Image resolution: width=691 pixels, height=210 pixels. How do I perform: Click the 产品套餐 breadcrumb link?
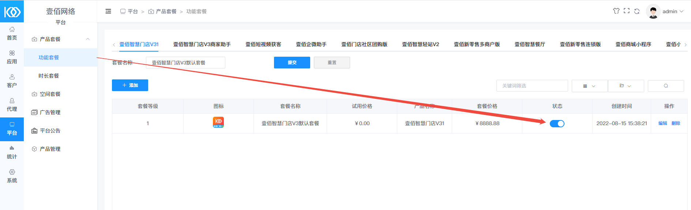point(162,11)
